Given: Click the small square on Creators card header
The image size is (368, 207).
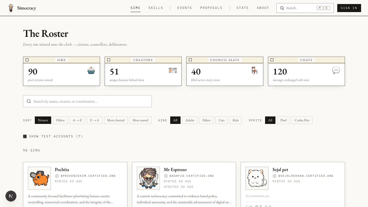Looking at the screenshot, I should coord(109,60).
